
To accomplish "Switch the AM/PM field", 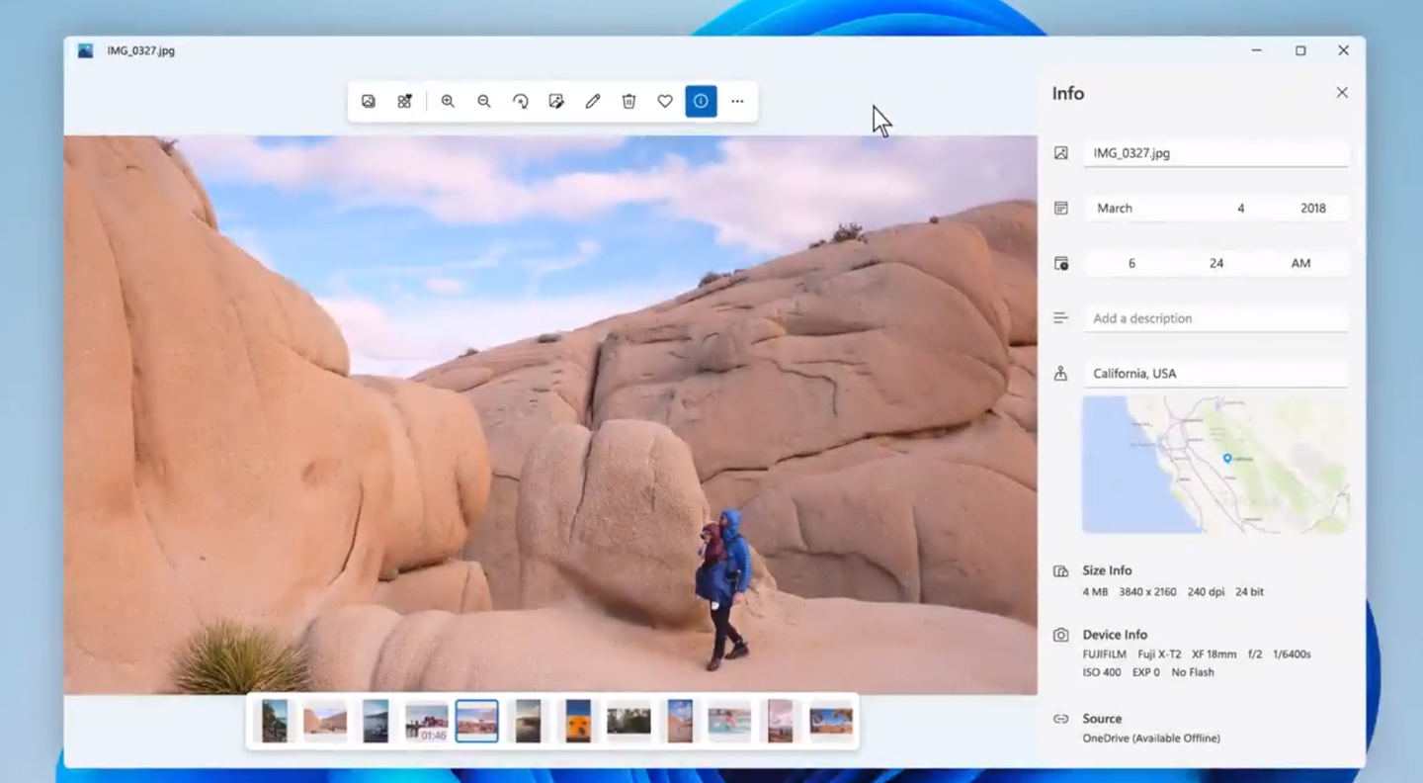I will pos(1300,263).
